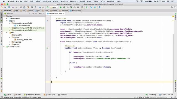Screen dimensions: 177x99
Task: Click the override gutter icon beside onCreate
Action: [x=47, y=21]
